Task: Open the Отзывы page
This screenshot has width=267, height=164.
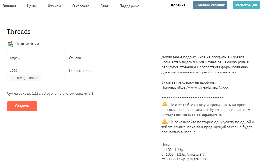Action: [54, 6]
